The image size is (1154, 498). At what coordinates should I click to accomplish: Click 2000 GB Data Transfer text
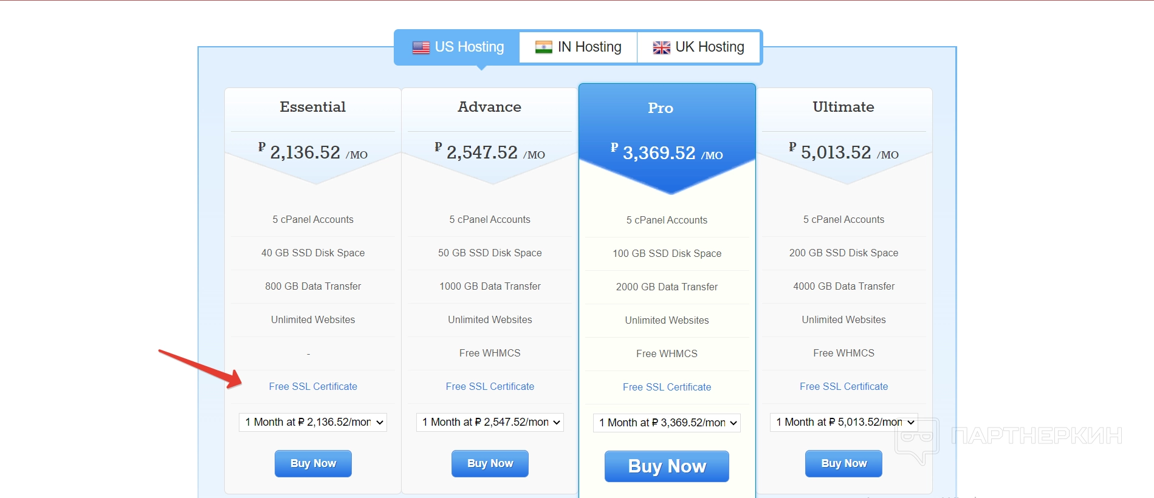(667, 287)
